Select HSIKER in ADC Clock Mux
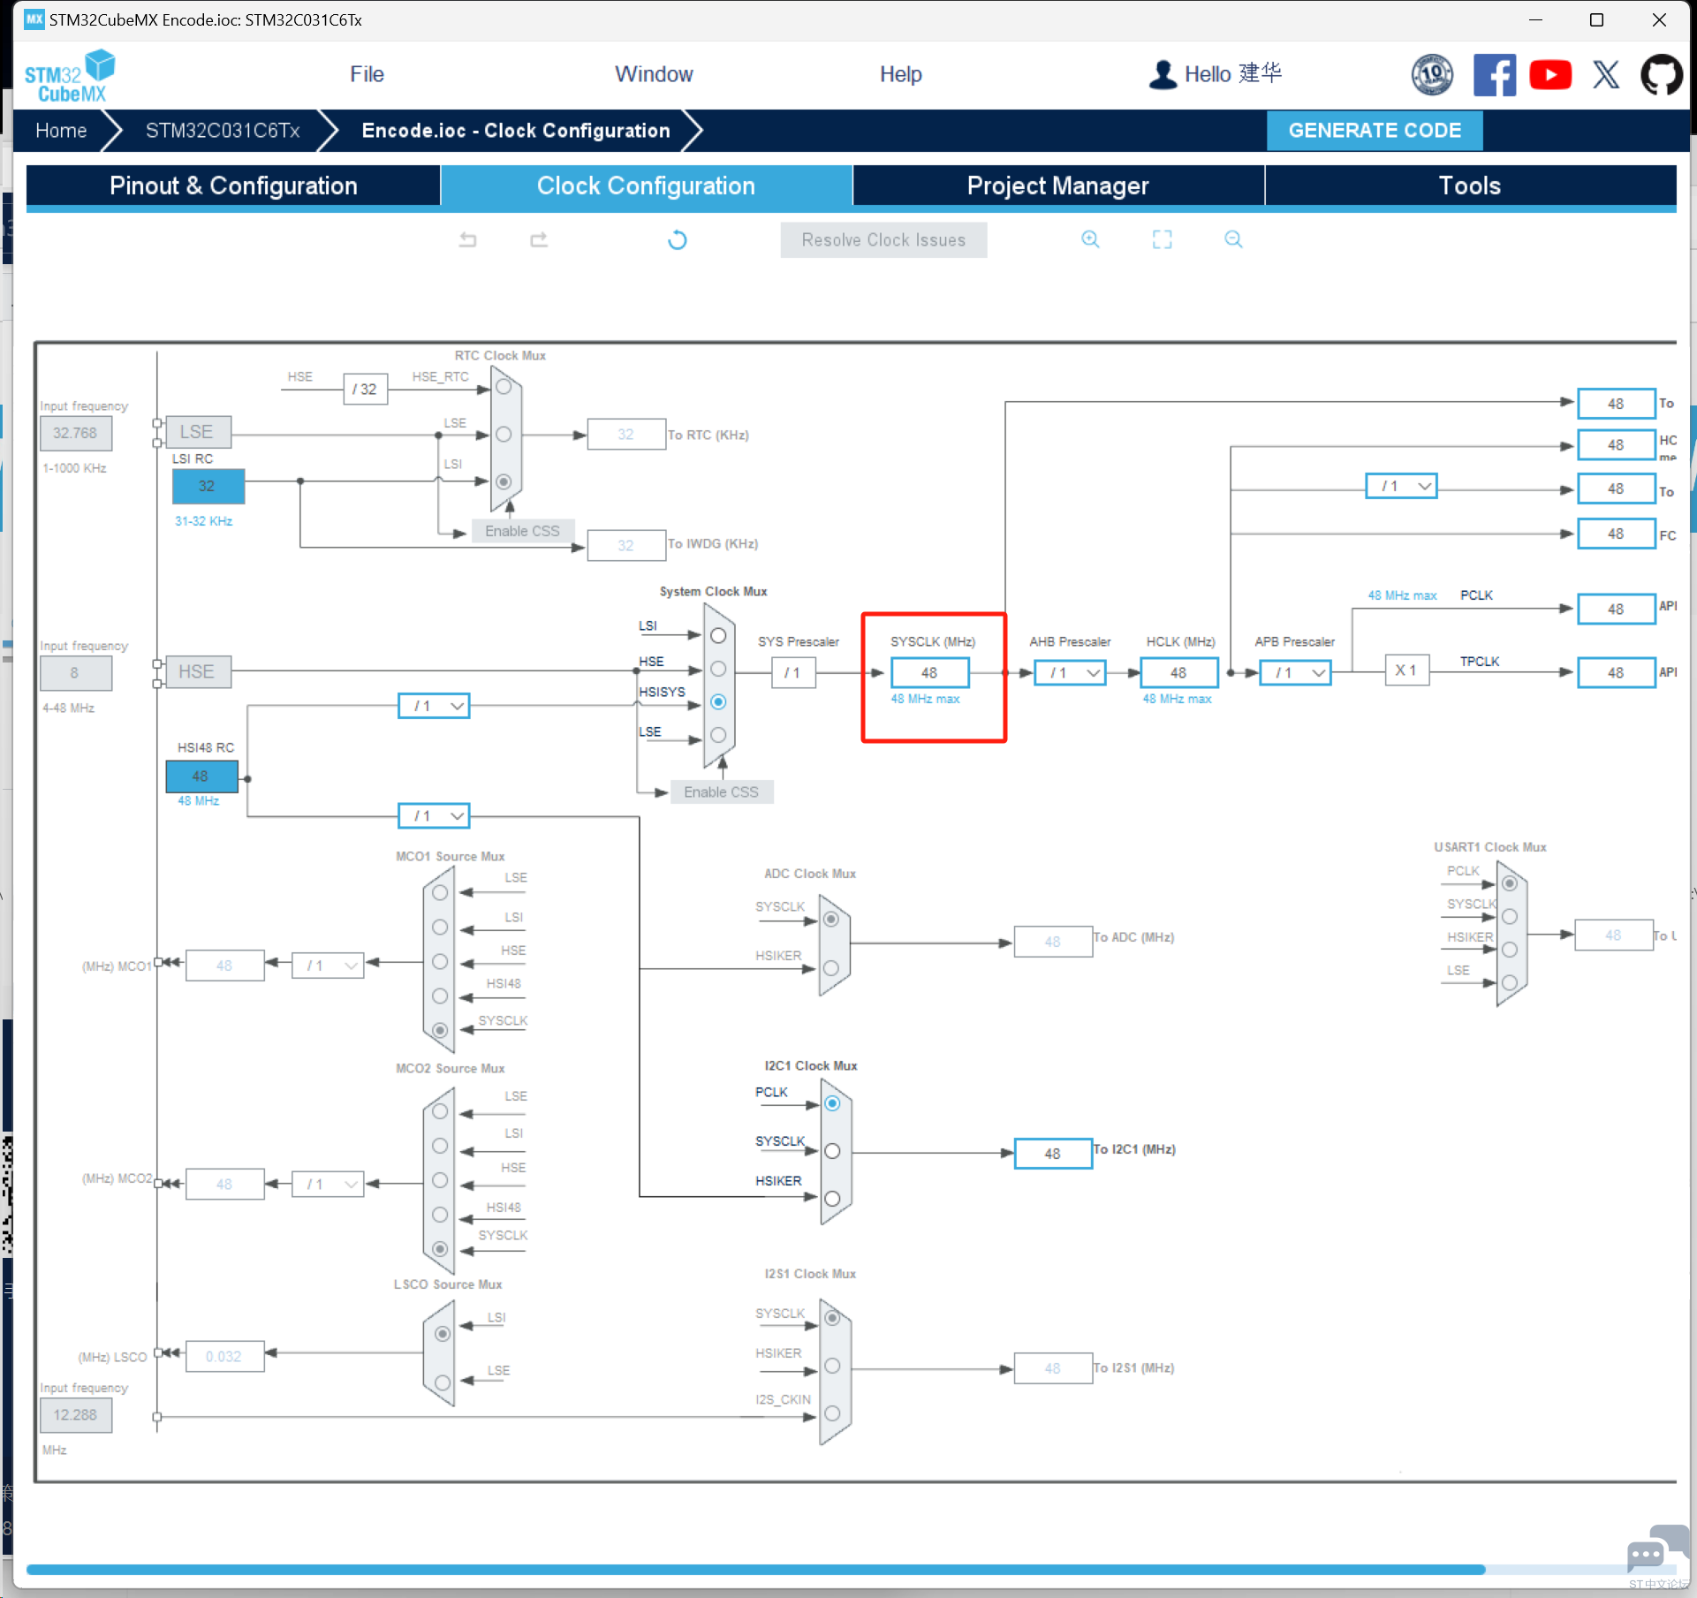 pos(831,968)
